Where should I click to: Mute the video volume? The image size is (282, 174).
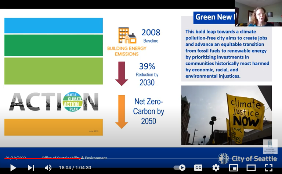tap(48, 168)
